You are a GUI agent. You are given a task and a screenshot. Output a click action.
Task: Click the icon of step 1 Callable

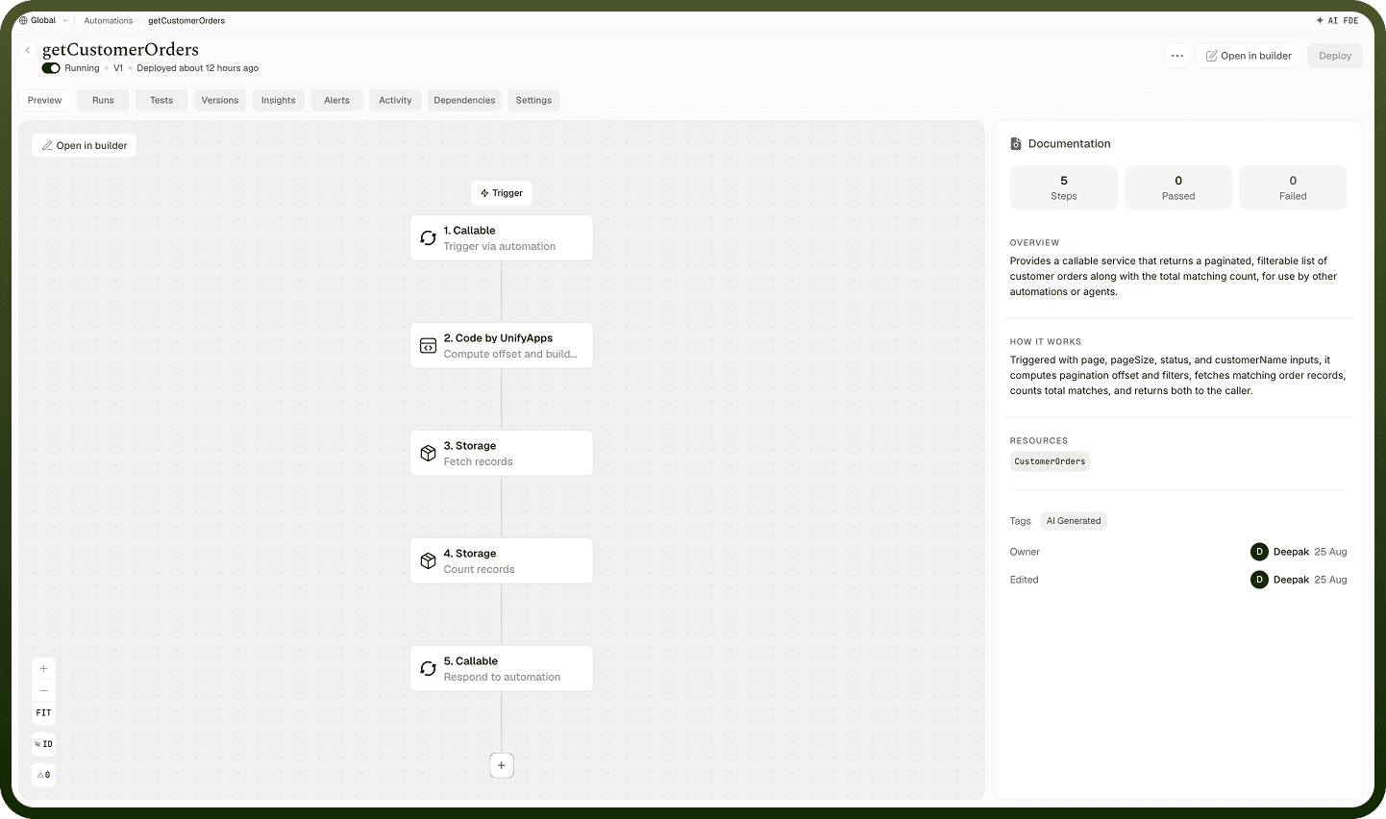[429, 237]
